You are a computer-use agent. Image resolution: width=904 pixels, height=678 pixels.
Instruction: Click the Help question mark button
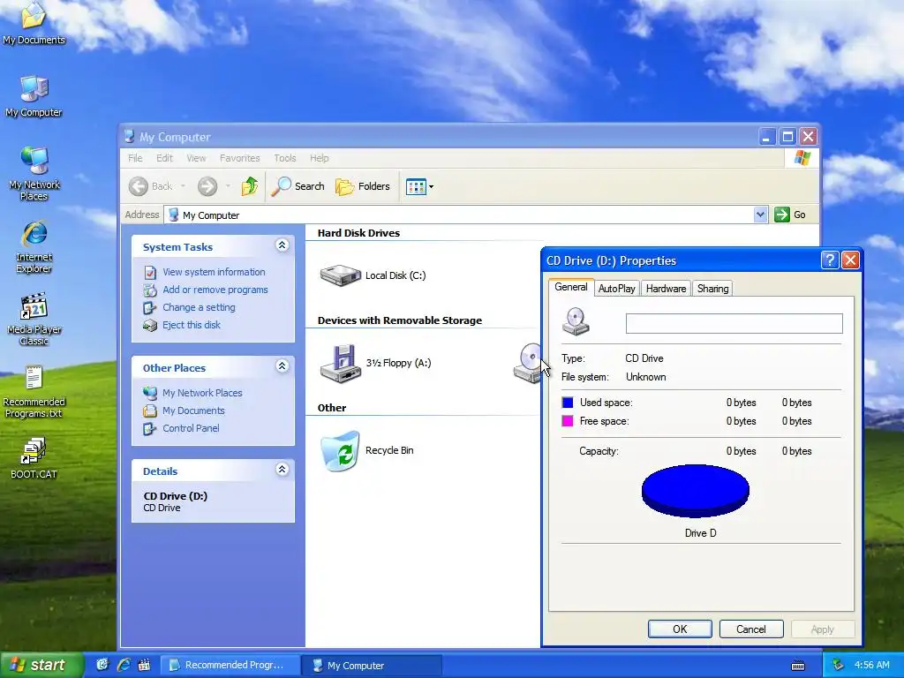click(830, 260)
